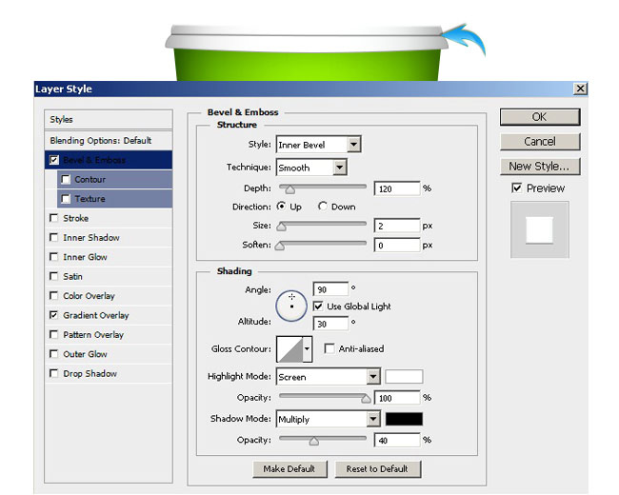This screenshot has width=619, height=495.
Task: Toggle the Use Global Light checkbox
Action: click(318, 306)
